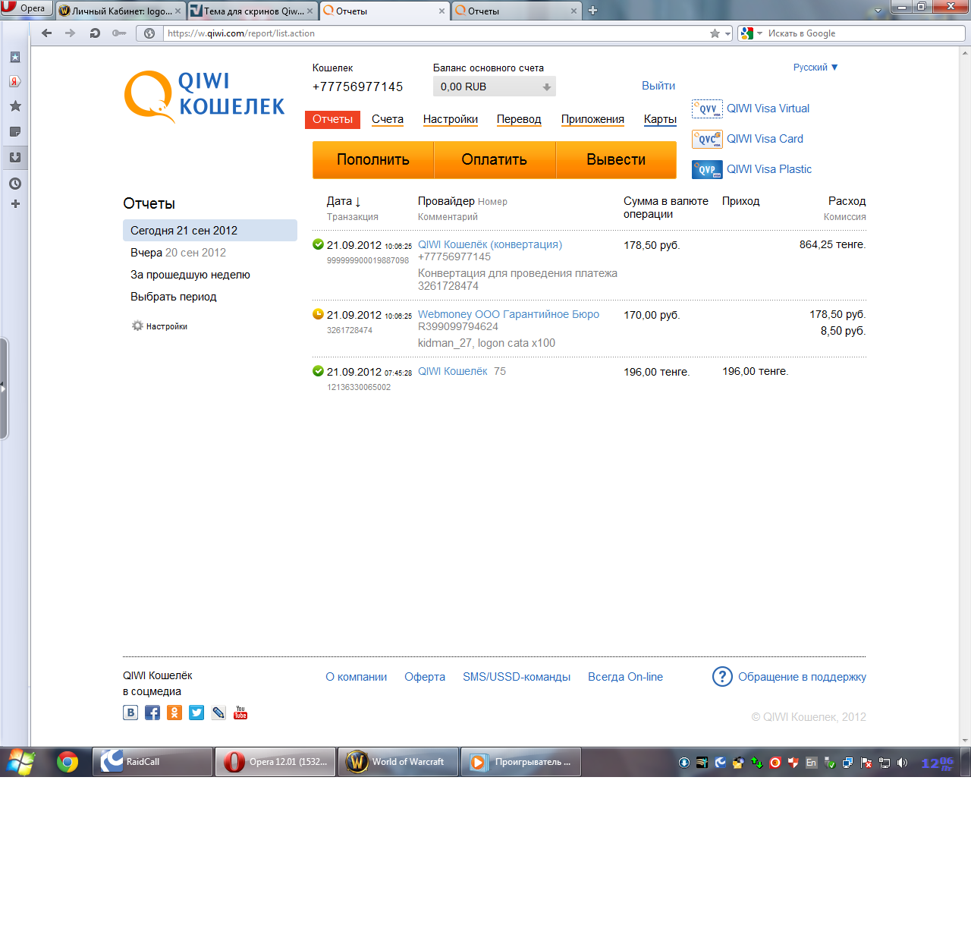
Task: Click the URL address bar field
Action: [436, 33]
